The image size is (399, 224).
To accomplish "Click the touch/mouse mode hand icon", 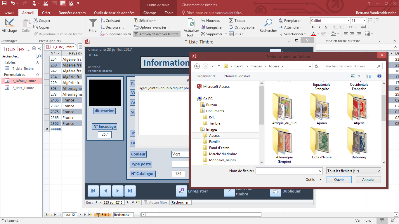I will [34, 3].
